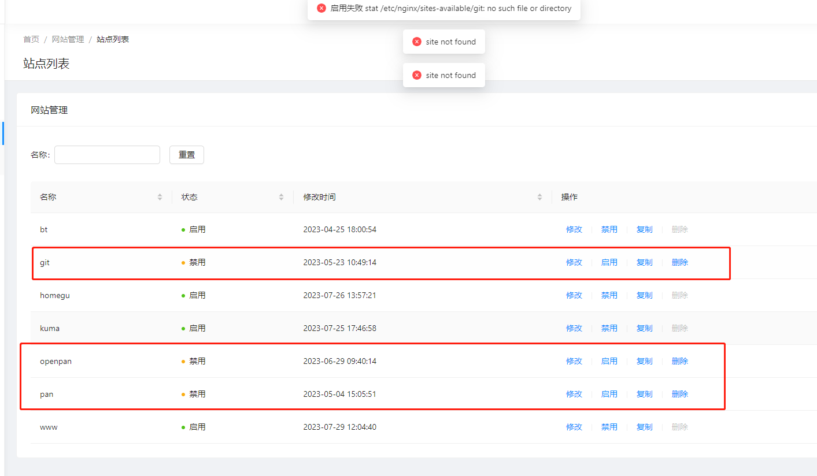Viewport: 817px width, 476px height.
Task: Sort the table by 名称 column
Action: click(160, 196)
